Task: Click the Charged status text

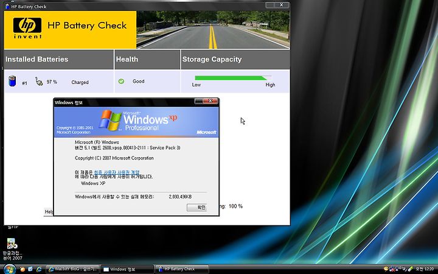Action: coord(80,82)
